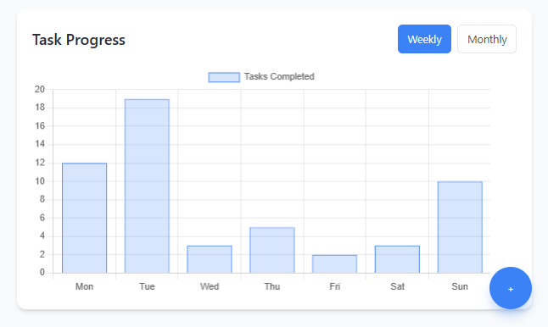Click the Mon bar in chart
548x327 pixels.
[x=84, y=218]
